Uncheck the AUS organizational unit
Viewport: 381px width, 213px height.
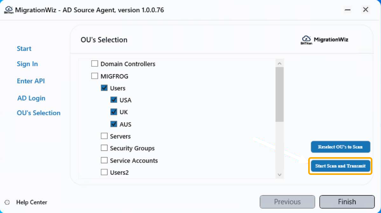point(114,124)
